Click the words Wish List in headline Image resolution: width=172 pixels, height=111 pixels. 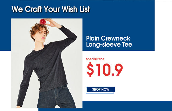(x=76, y=9)
